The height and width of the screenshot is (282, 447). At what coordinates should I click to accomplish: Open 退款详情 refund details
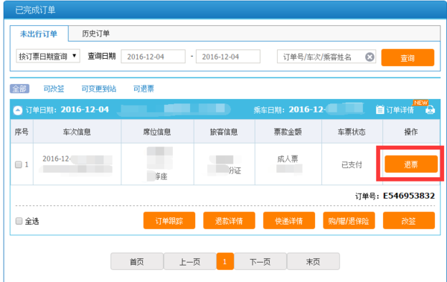click(x=229, y=220)
